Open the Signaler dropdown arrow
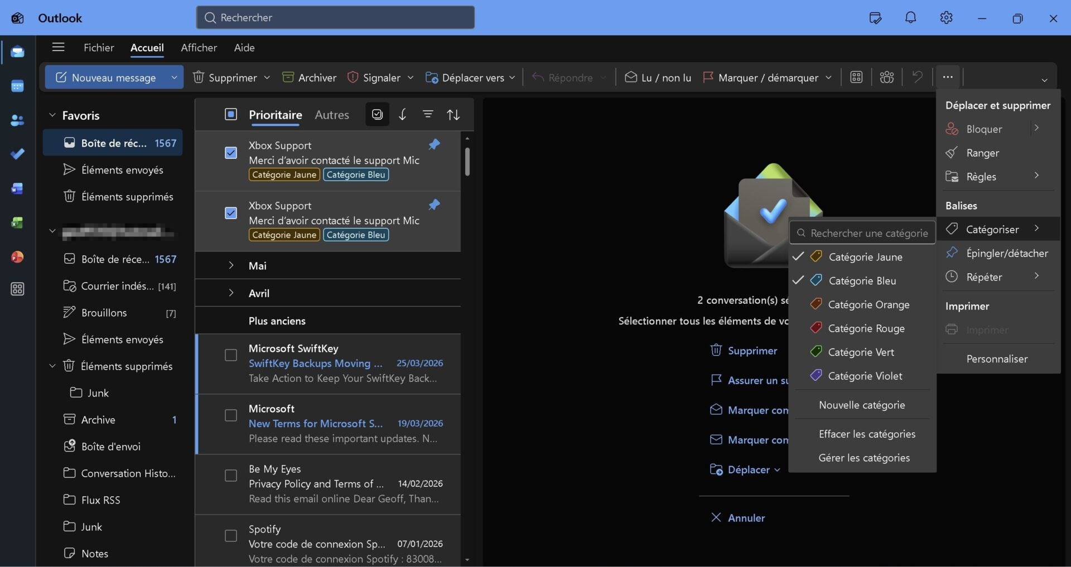 pyautogui.click(x=411, y=77)
